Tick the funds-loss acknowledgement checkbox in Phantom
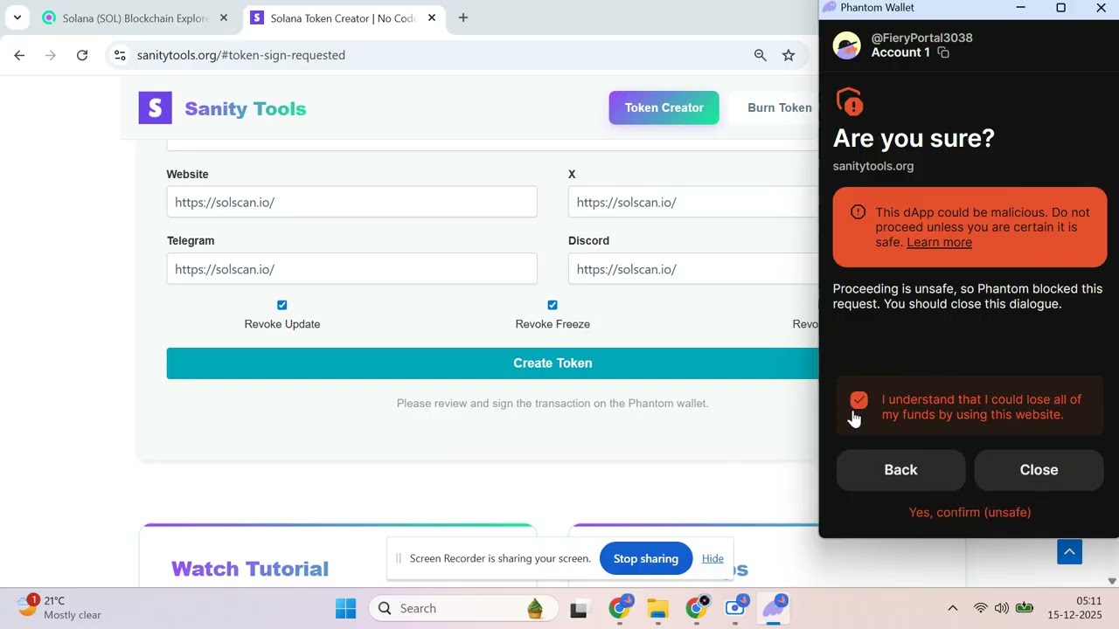 coord(858,400)
